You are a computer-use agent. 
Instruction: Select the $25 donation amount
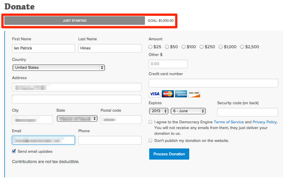pyautogui.click(x=150, y=47)
